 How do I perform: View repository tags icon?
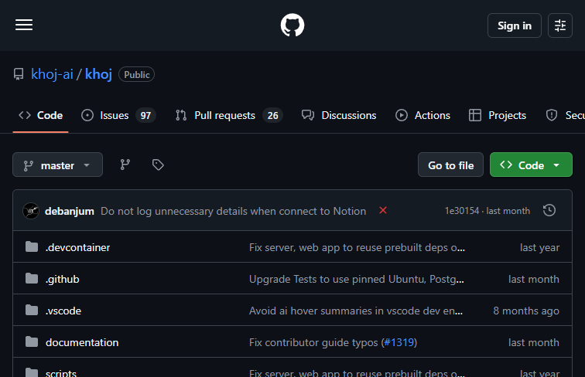pyautogui.click(x=158, y=165)
